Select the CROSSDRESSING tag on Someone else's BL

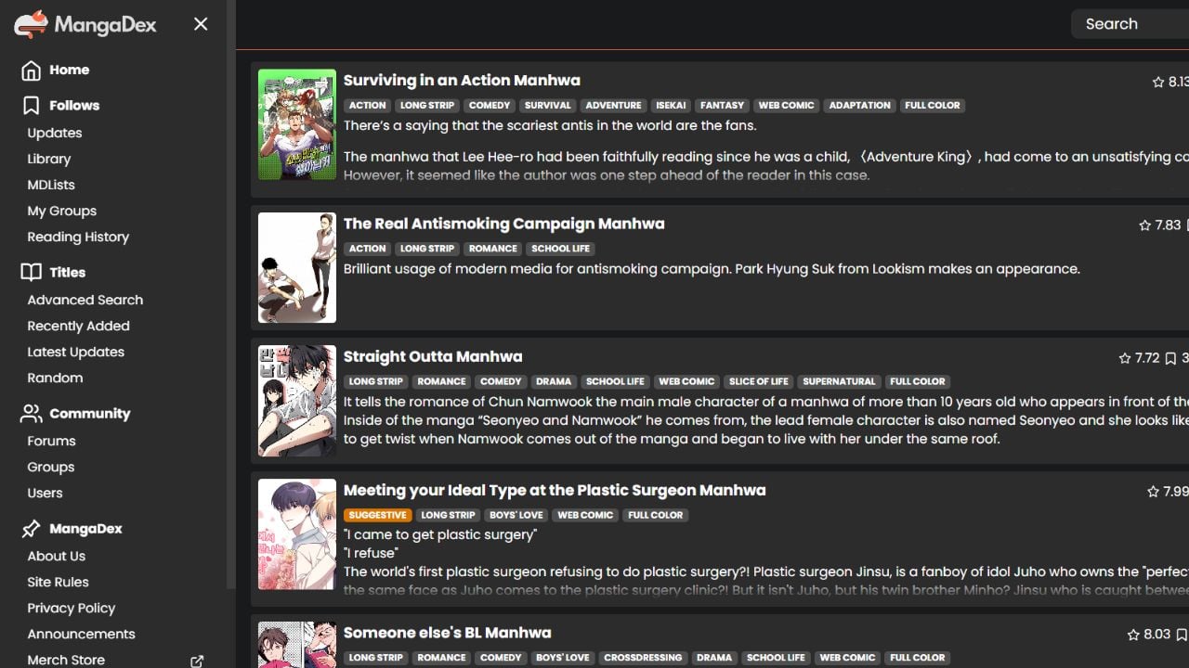click(643, 658)
